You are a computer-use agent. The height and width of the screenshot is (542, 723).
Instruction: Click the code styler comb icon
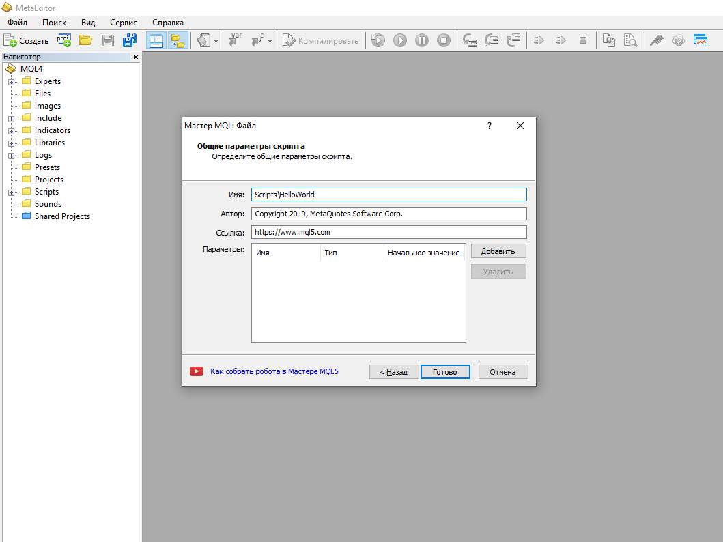point(656,40)
